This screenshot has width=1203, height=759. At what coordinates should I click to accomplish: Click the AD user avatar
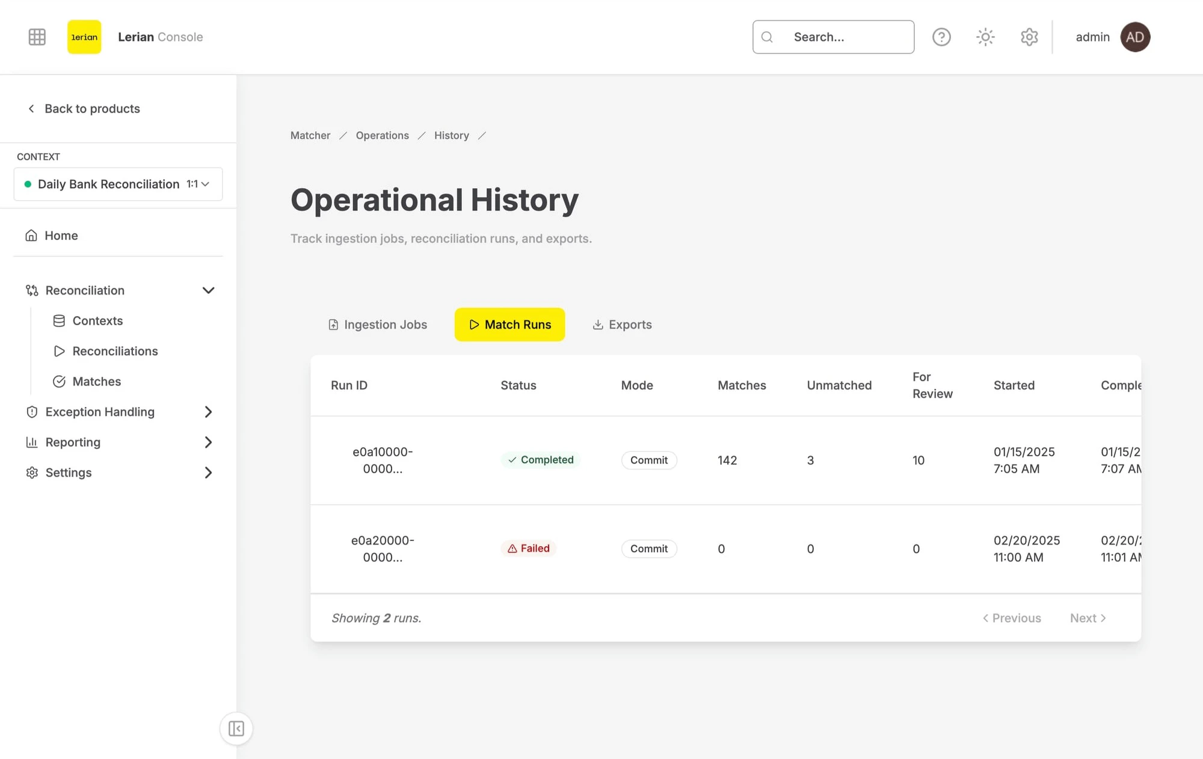coord(1135,37)
